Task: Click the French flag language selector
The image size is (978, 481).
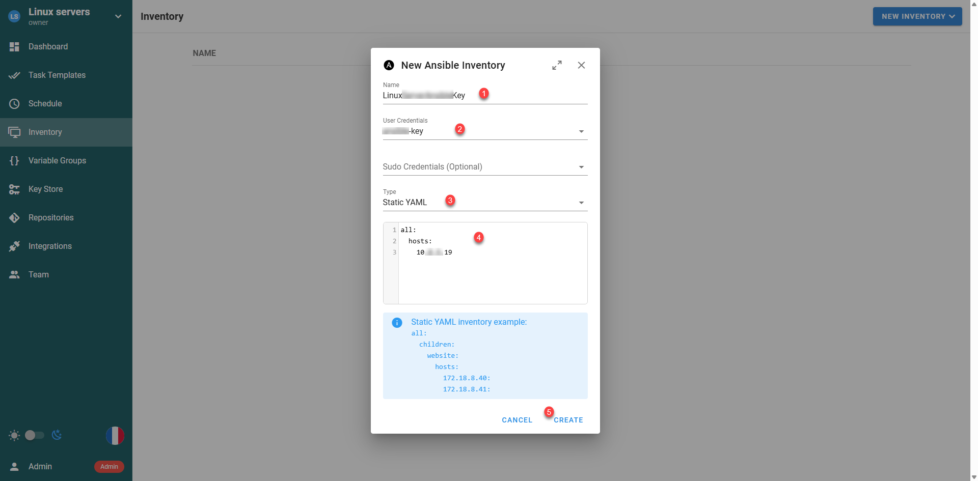Action: [115, 436]
